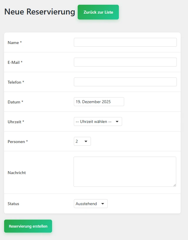The image size is (188, 240).
Task: Click into the E-Mail input field
Action: pos(125,62)
